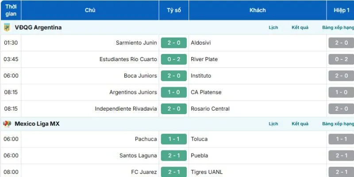This screenshot has height=177, width=354.
Task: View Bảng xếp hạng for Mexico Liga MX
Action: pyautogui.click(x=338, y=124)
